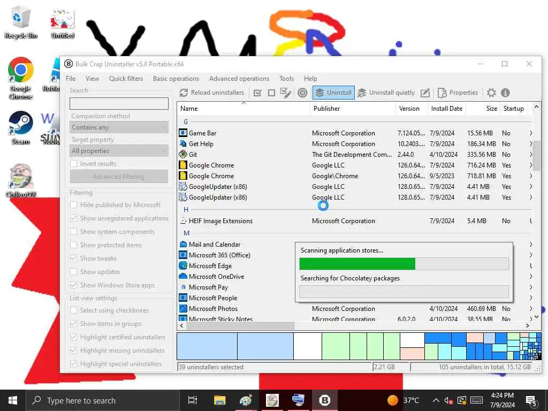Image resolution: width=548 pixels, height=411 pixels.
Task: Click the select-all checkmark toolbar icon
Action: (257, 93)
